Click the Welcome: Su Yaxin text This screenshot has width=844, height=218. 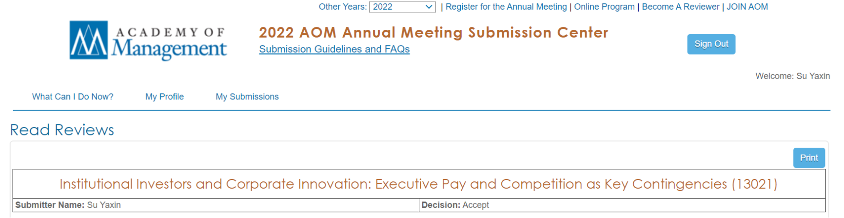[x=792, y=76]
